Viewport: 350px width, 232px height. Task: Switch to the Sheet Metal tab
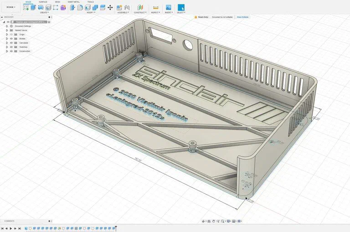74,2
